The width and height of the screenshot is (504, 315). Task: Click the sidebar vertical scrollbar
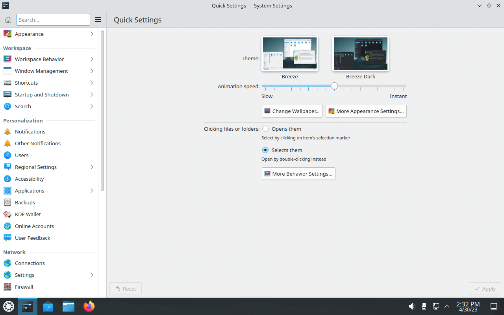(102, 111)
